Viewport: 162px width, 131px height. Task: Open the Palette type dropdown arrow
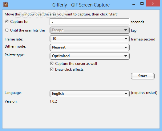click(126, 56)
